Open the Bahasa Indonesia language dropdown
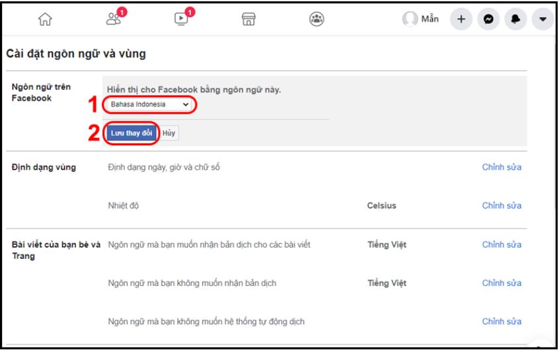Screen dimensions: 559x352 [149, 104]
